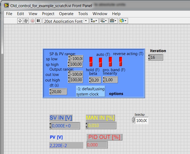Image resolution: width=190 pixels, height=154 pixels.
Task: Open the File menu
Action: tap(9, 14)
